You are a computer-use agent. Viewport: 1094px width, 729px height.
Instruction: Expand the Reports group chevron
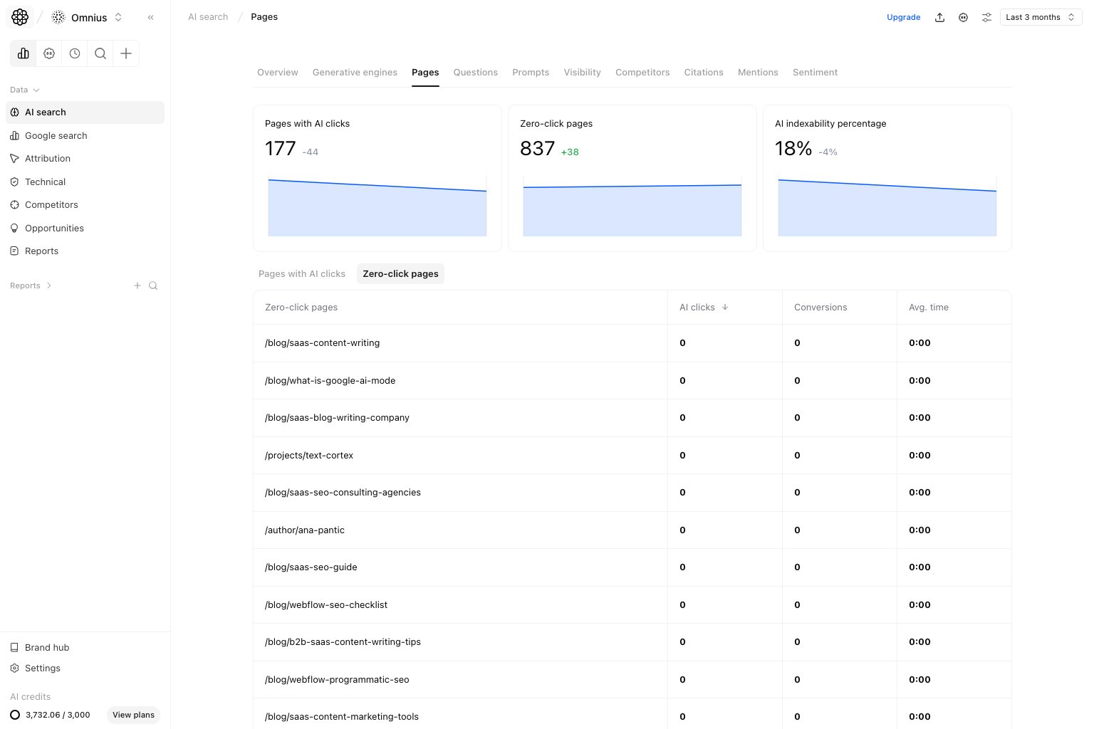48,285
